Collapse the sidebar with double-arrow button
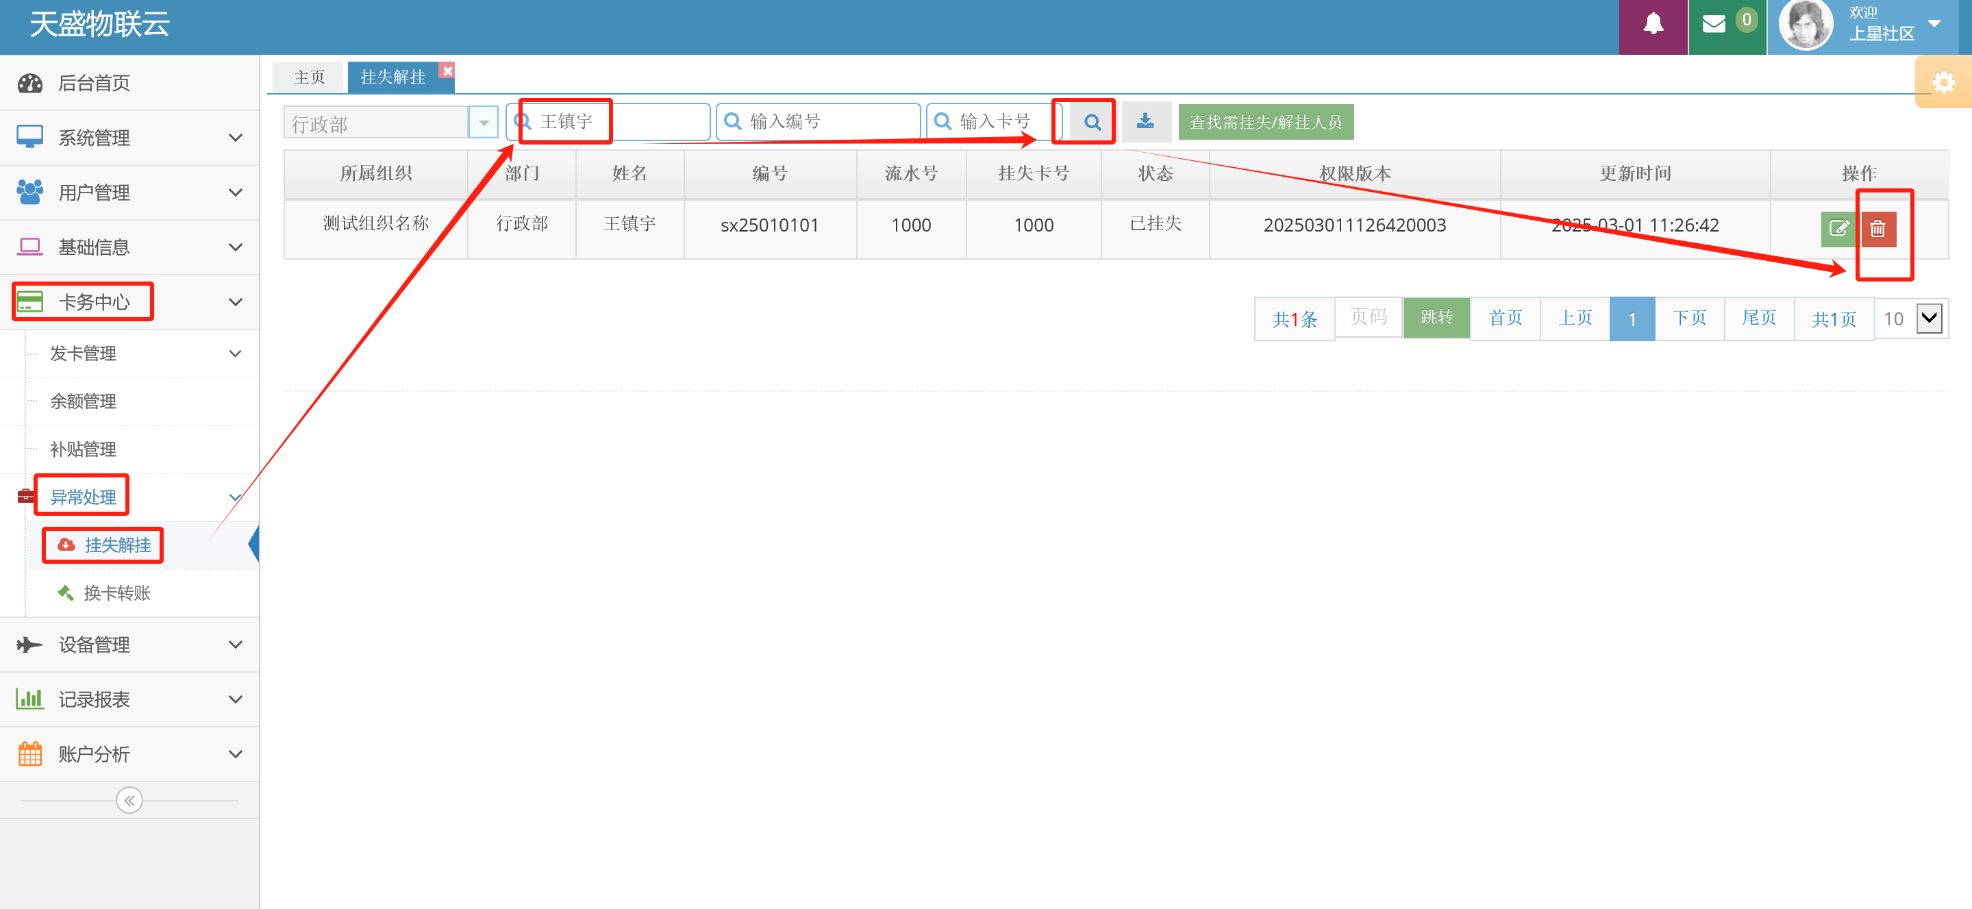The height and width of the screenshot is (909, 1972). pyautogui.click(x=129, y=800)
